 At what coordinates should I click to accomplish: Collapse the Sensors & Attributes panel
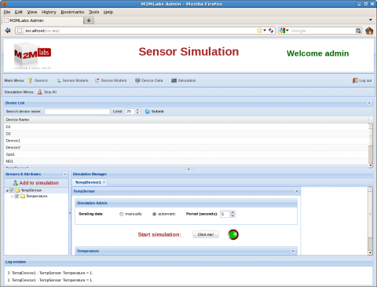[x=65, y=174]
